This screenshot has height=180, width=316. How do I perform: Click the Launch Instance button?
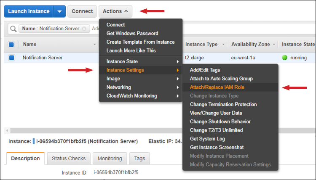point(29,11)
